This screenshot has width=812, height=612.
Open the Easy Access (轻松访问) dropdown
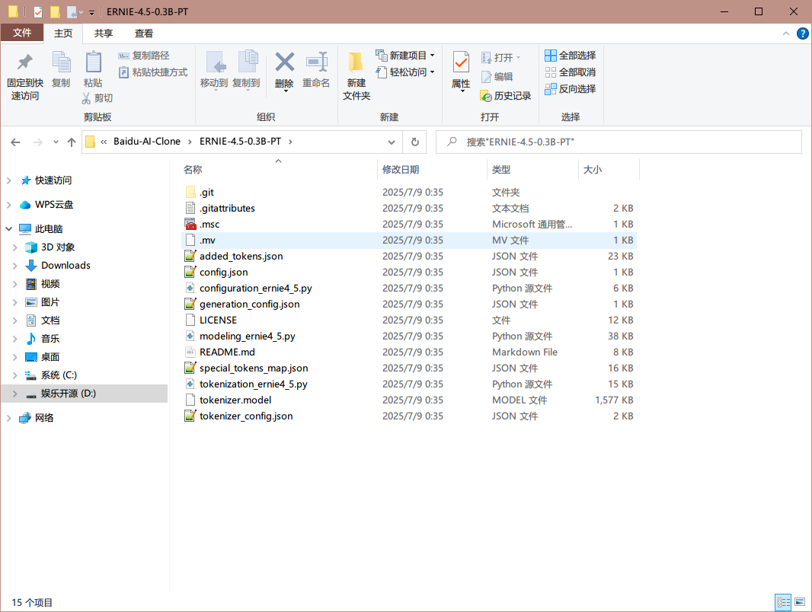[405, 72]
